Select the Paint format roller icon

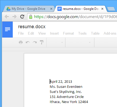42,42
